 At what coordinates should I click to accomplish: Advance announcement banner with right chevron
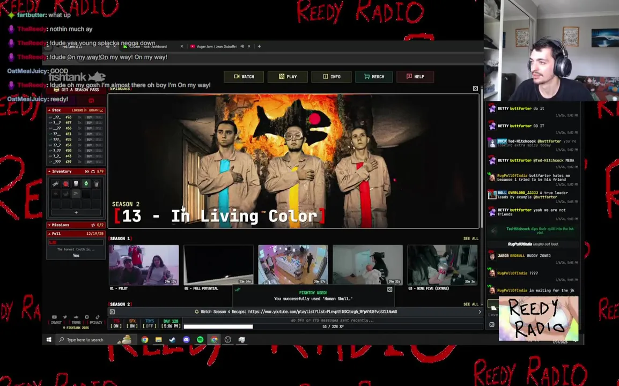pos(480,312)
